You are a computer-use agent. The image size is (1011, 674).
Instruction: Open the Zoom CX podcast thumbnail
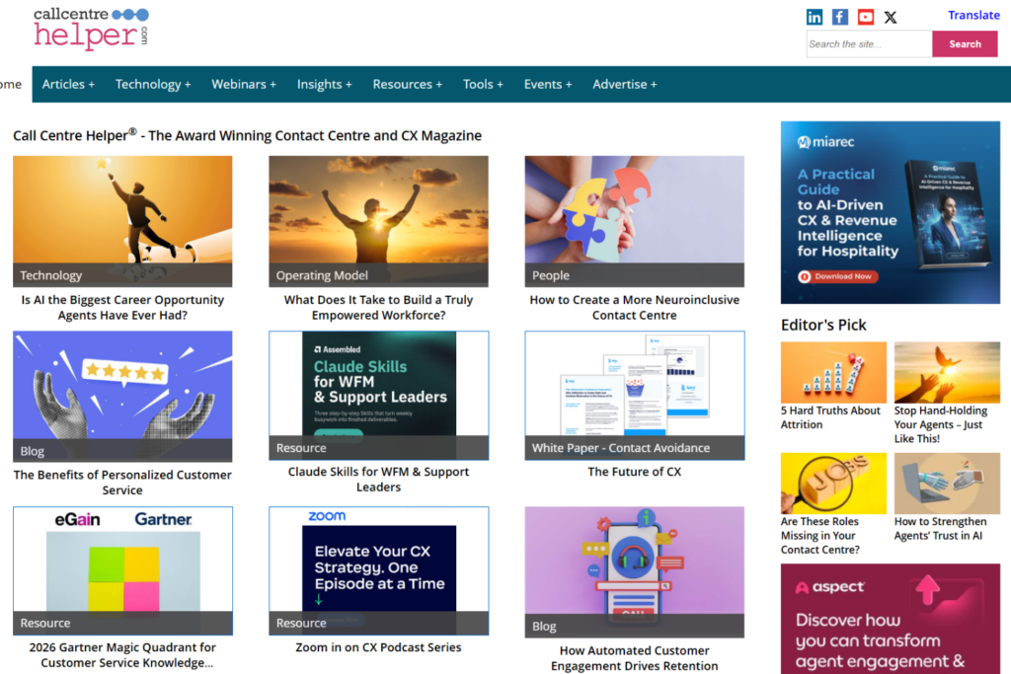378,571
